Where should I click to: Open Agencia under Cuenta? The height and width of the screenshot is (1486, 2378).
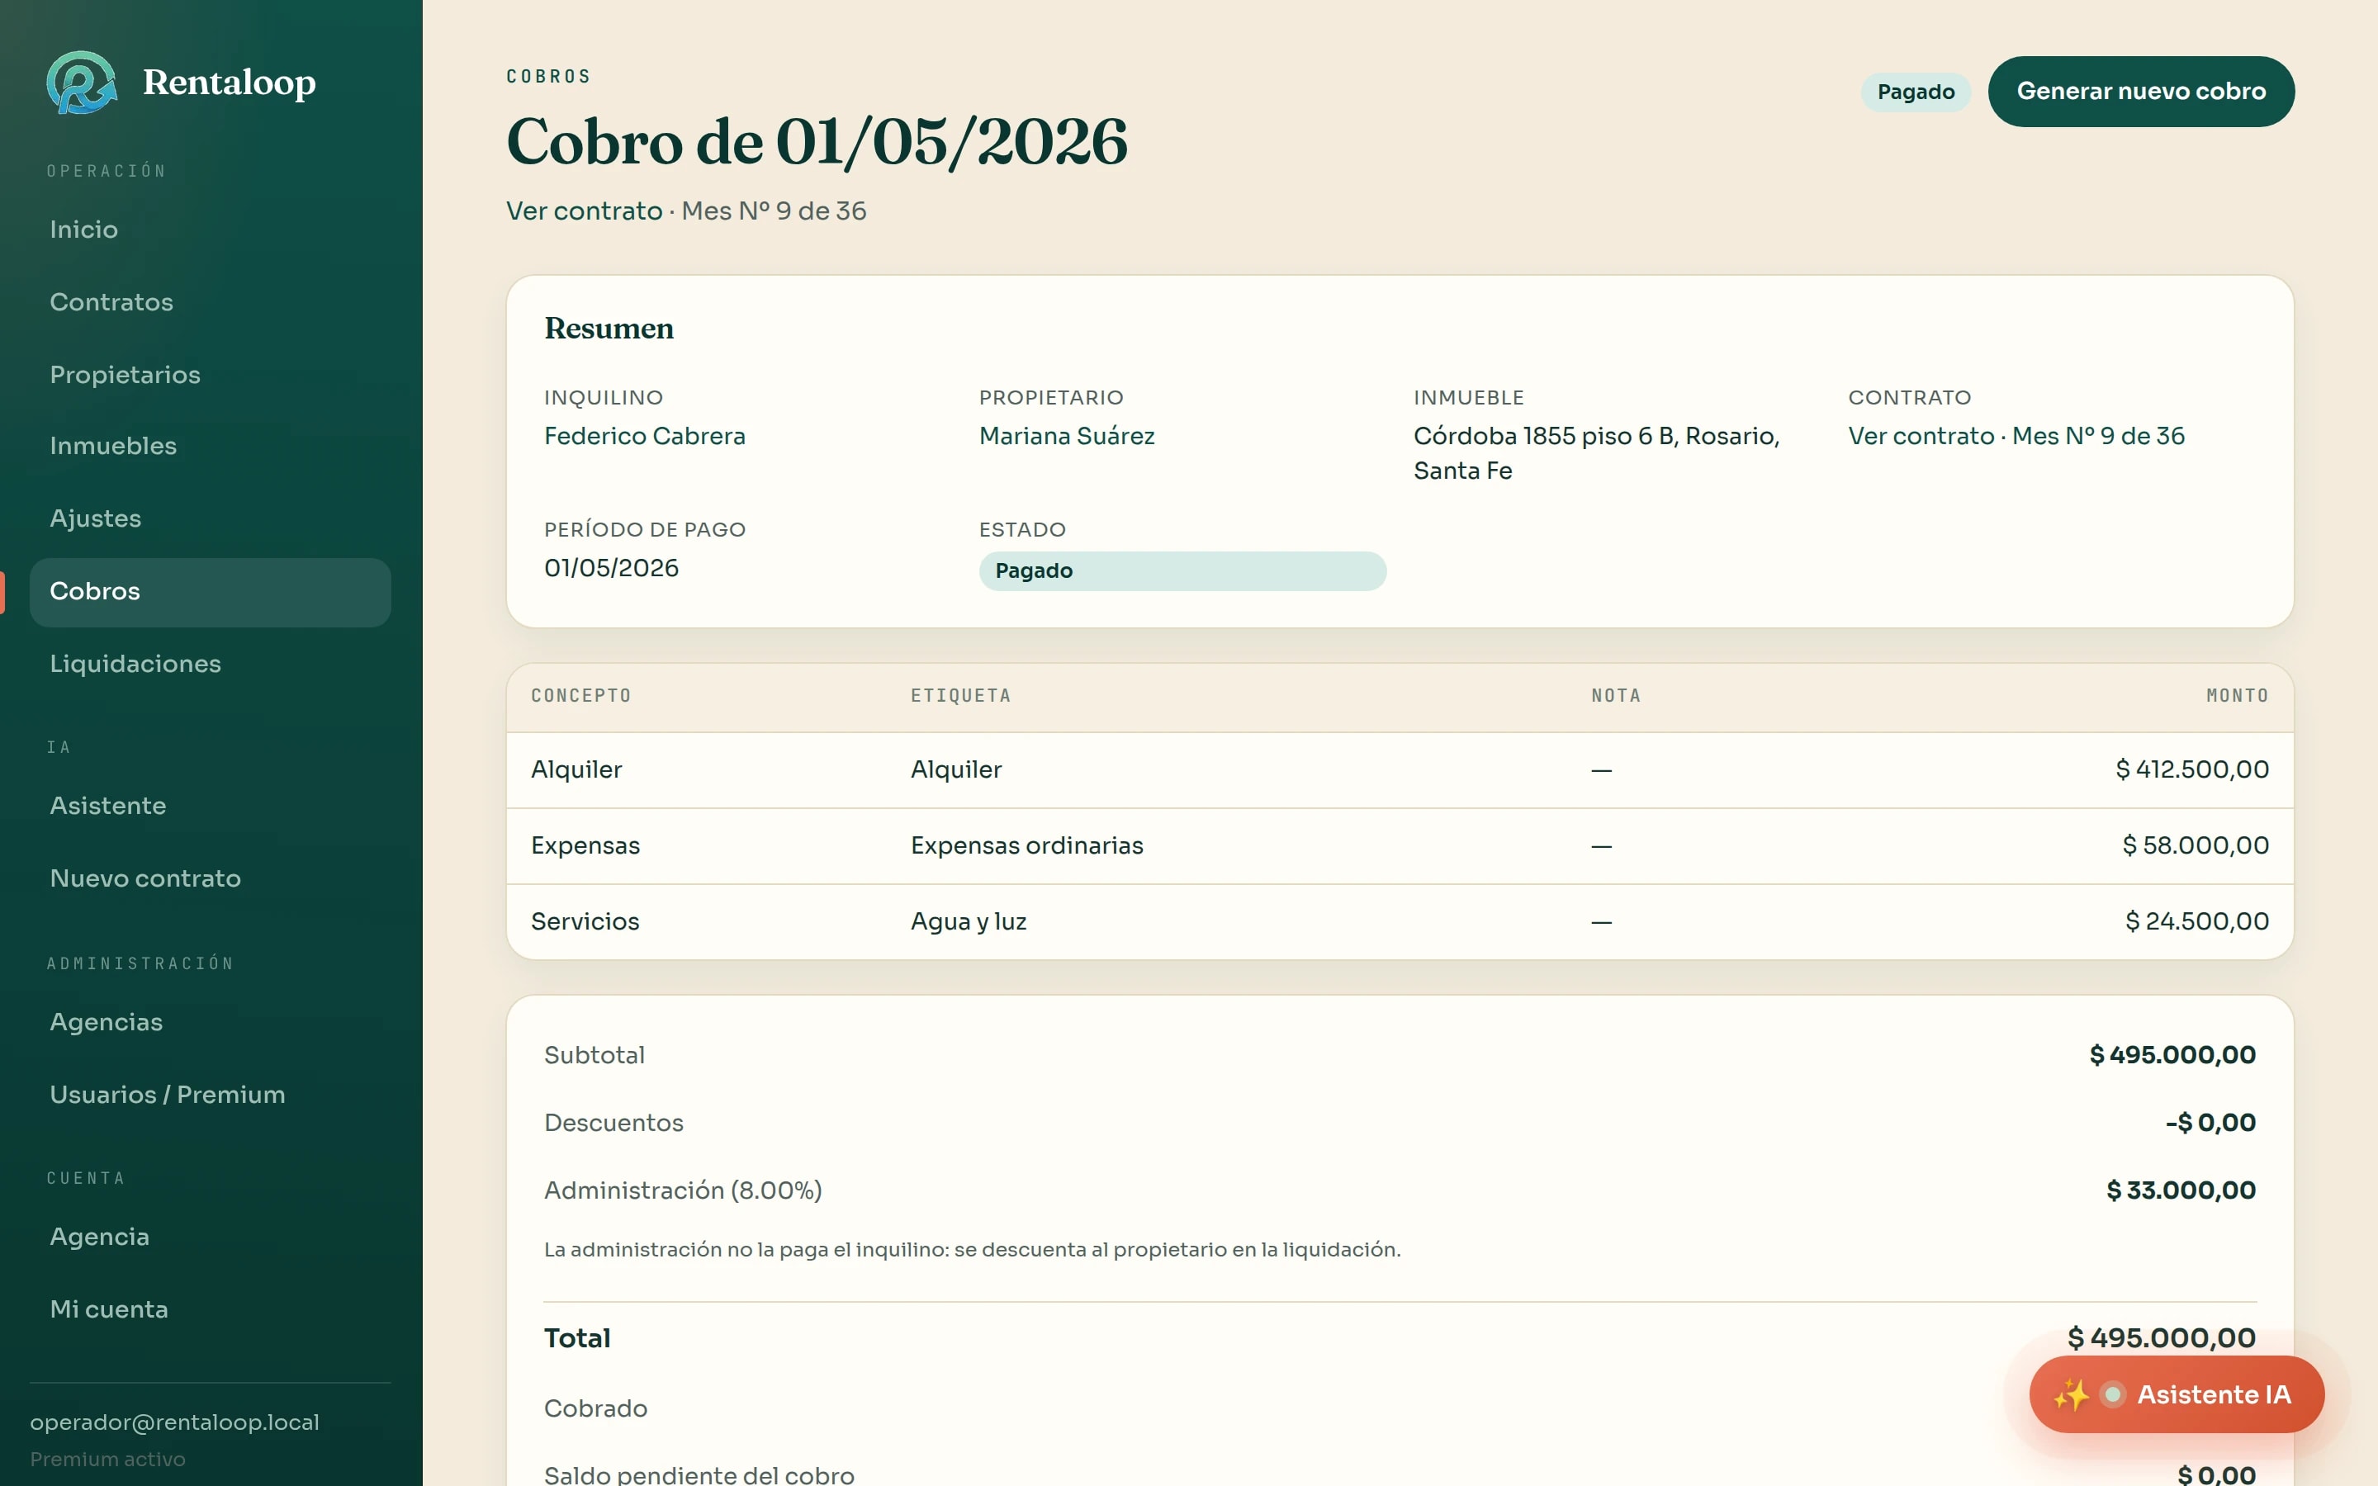point(211,1237)
